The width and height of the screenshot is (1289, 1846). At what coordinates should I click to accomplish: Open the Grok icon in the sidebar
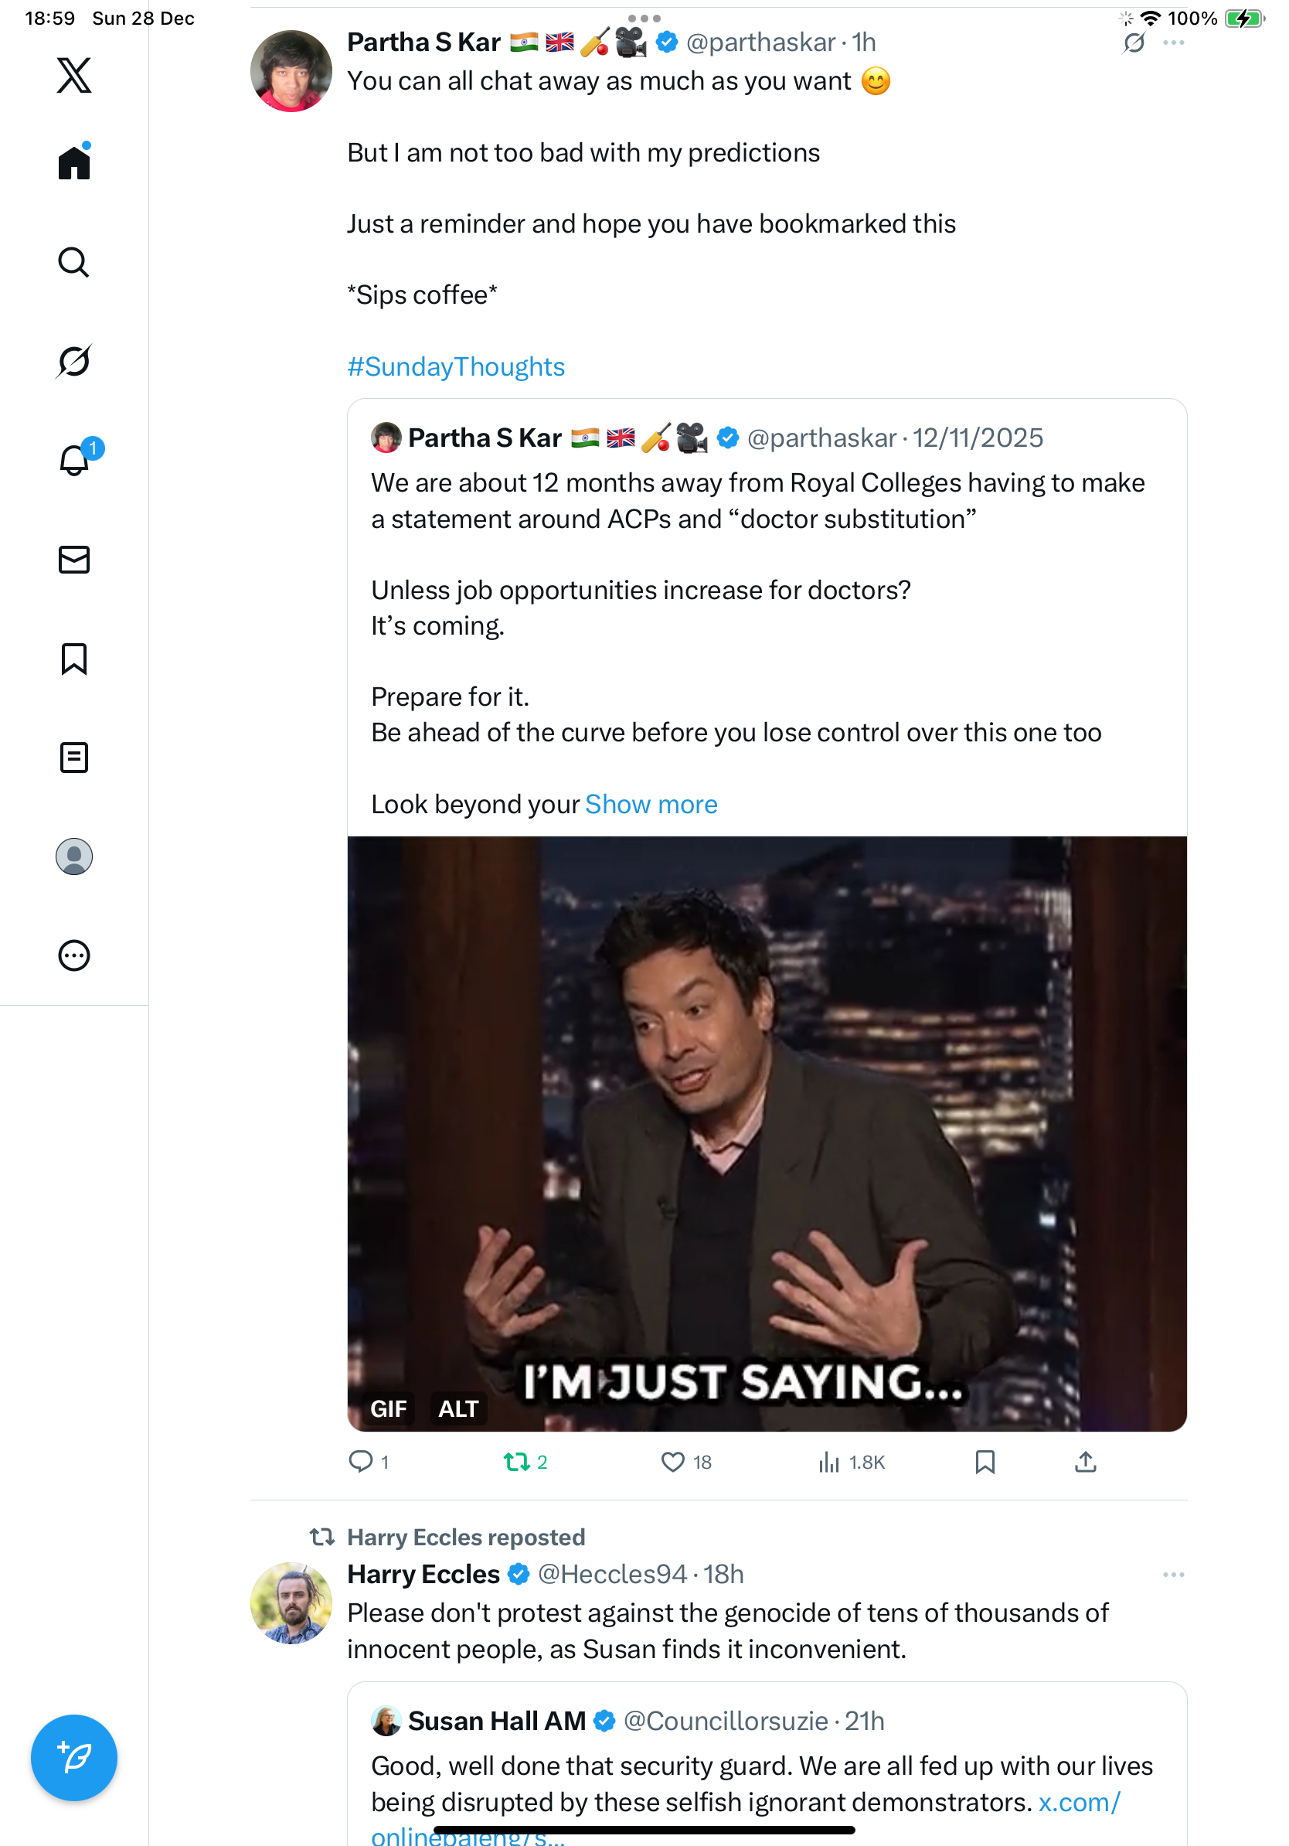click(74, 362)
